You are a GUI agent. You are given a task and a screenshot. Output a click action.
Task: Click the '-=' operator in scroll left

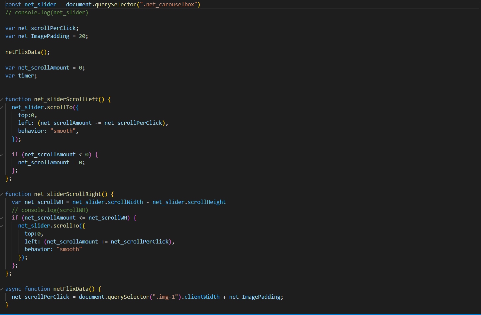point(98,123)
